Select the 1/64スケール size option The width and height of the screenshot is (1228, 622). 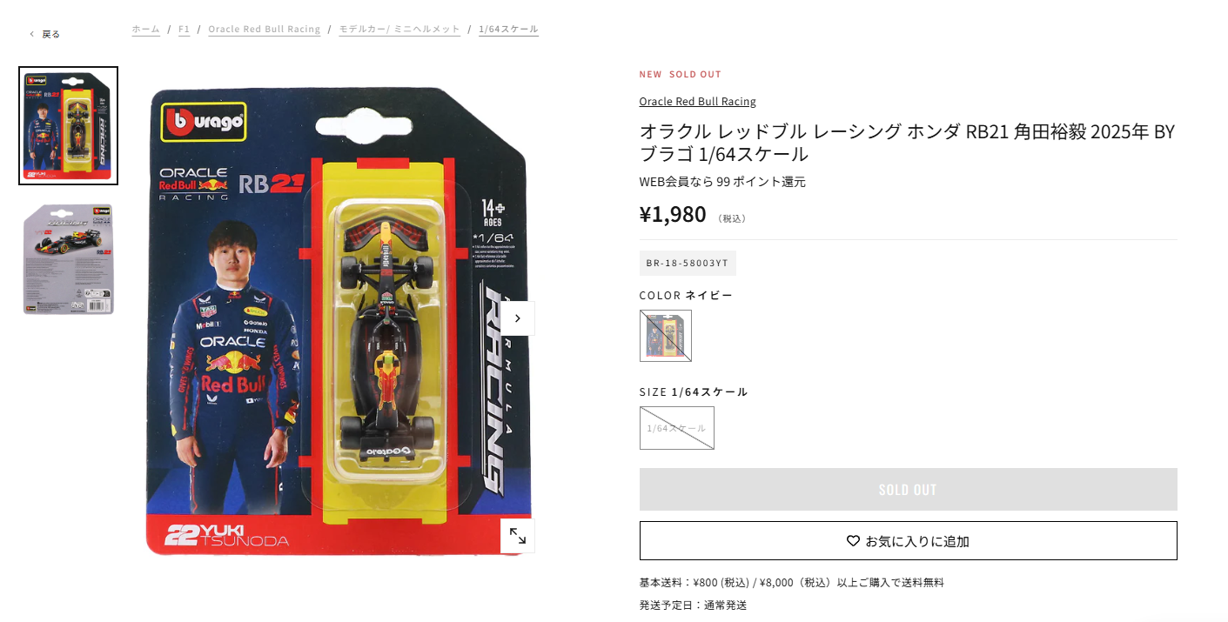click(x=677, y=428)
